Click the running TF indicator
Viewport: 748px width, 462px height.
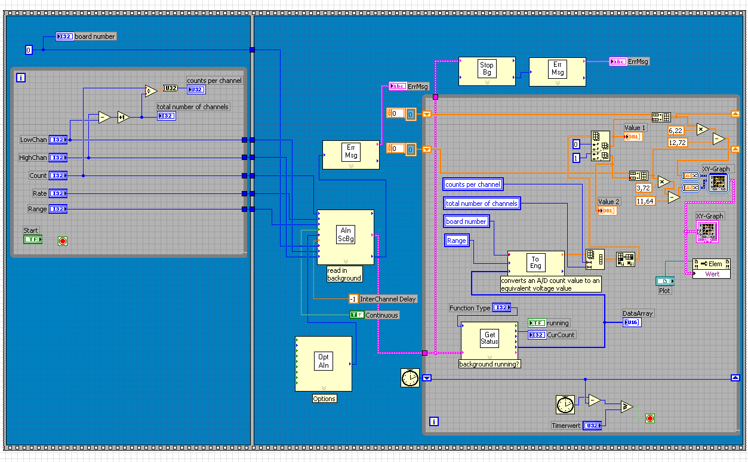[537, 323]
